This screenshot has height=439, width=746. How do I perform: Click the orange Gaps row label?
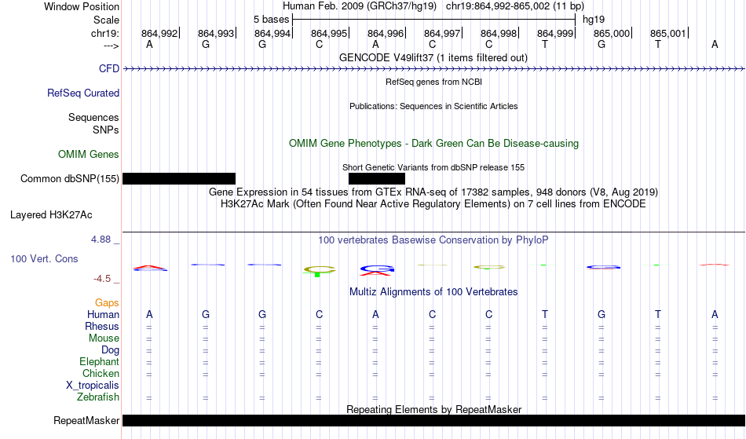coord(107,302)
